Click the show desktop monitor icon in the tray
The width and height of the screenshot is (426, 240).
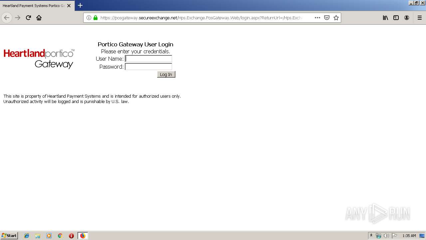pyautogui.click(x=422, y=236)
